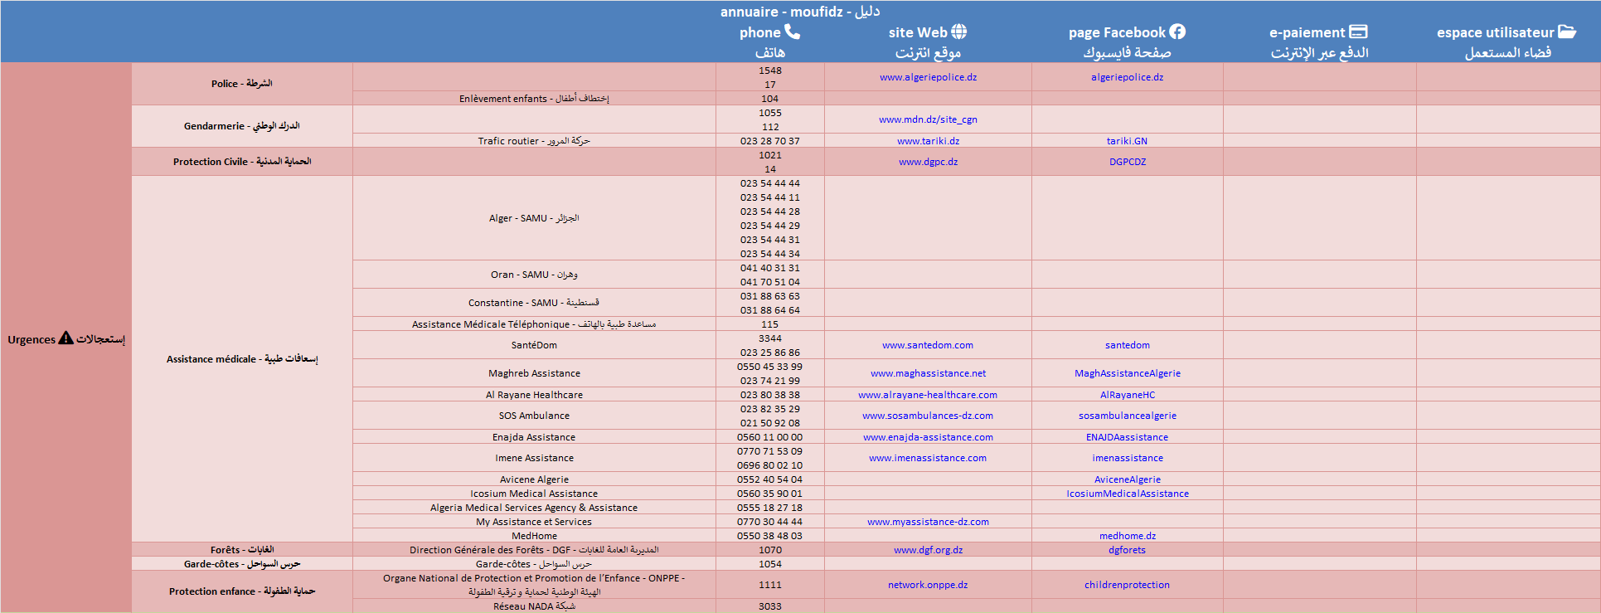Open the network.onppe.dz link
Screen dimensions: 1601x613
927,585
